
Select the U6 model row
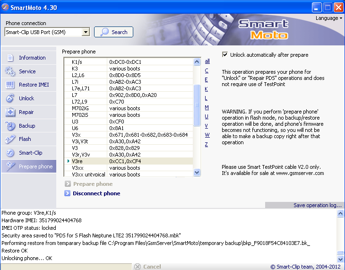[129, 128]
